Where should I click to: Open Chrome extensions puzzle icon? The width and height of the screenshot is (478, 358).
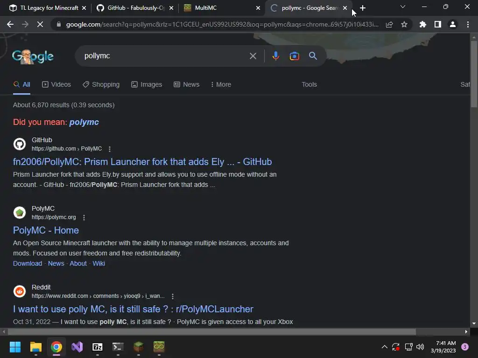[423, 24]
